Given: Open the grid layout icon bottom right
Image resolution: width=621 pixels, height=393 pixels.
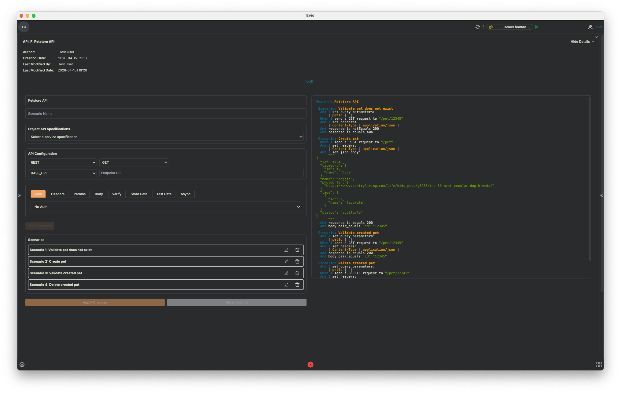Looking at the screenshot, I should [x=599, y=365].
